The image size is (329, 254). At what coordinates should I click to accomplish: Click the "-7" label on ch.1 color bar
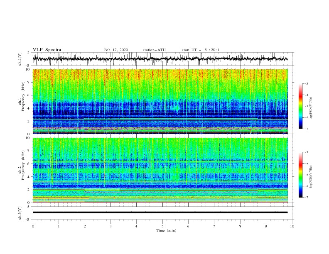tap(307, 129)
